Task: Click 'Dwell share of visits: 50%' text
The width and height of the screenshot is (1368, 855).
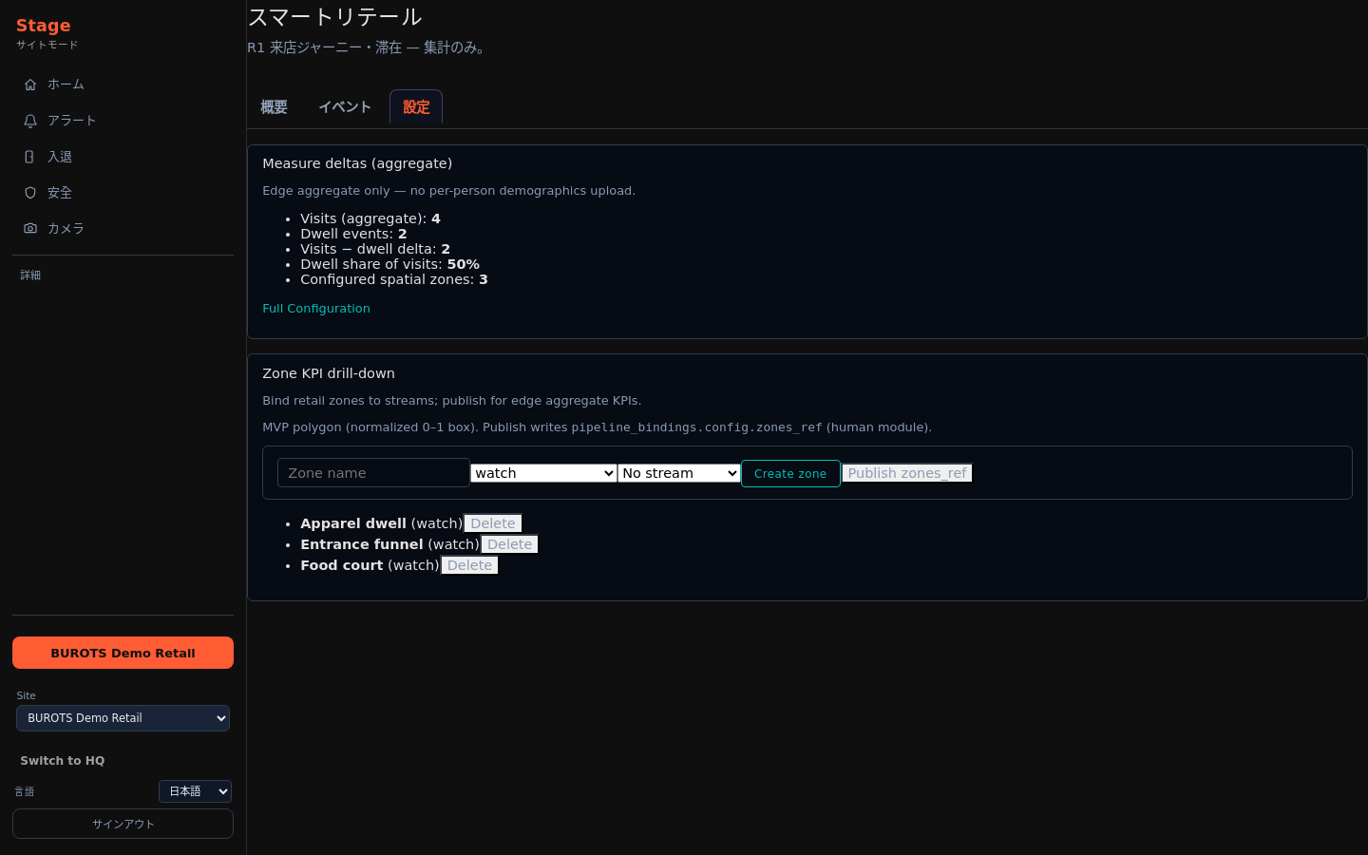Action: (x=389, y=264)
